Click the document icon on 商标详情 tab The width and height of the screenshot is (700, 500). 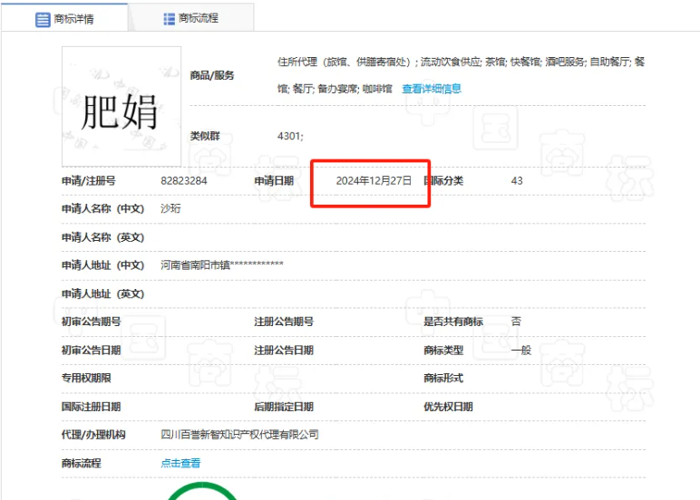[x=43, y=19]
